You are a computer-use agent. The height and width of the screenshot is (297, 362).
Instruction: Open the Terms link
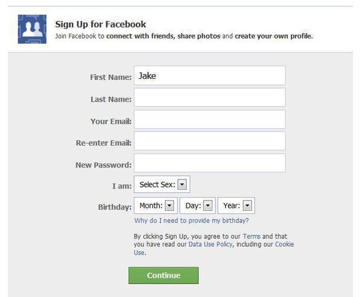(x=251, y=236)
